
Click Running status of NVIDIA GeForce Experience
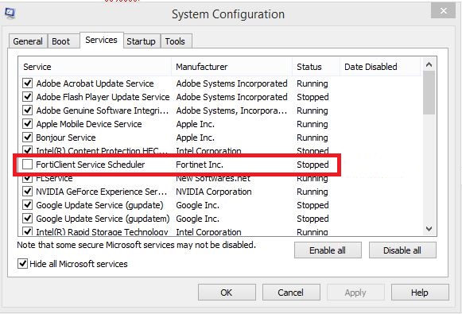(x=313, y=192)
